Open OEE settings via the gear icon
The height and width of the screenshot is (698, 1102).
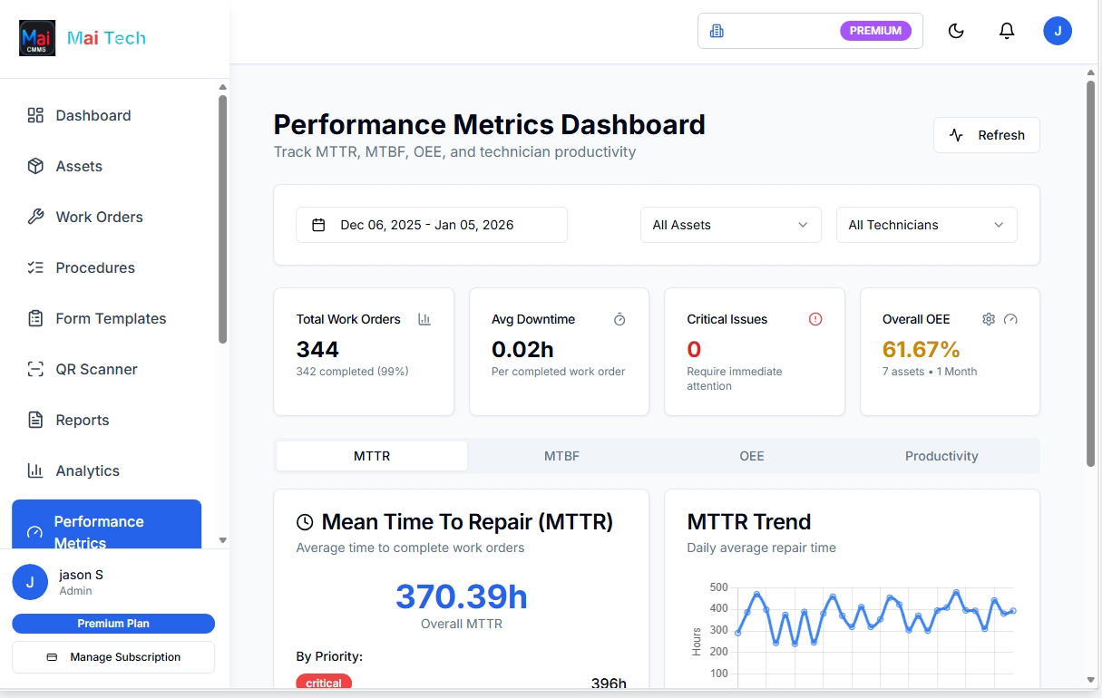[x=989, y=319]
